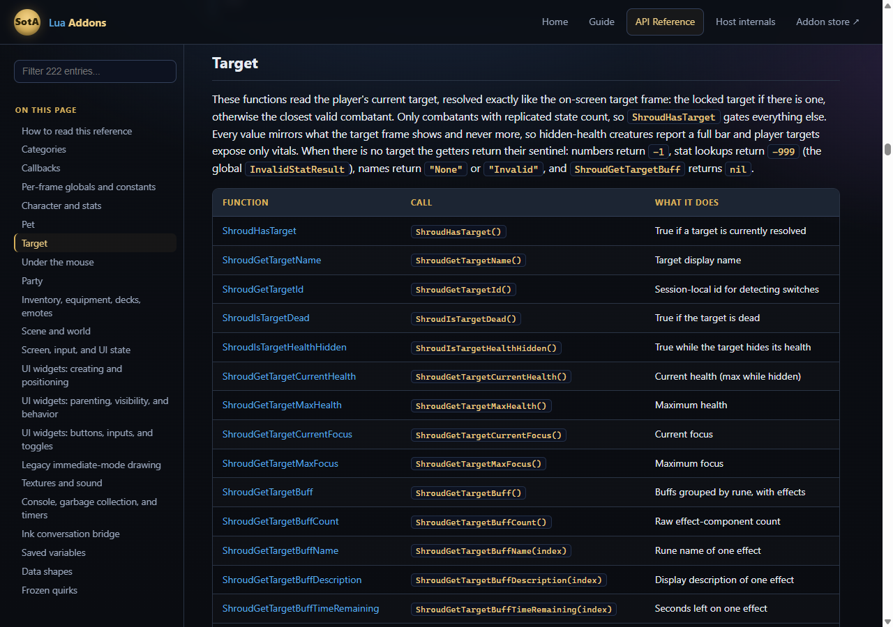Click 'Raw effect-component count' description

click(x=718, y=521)
